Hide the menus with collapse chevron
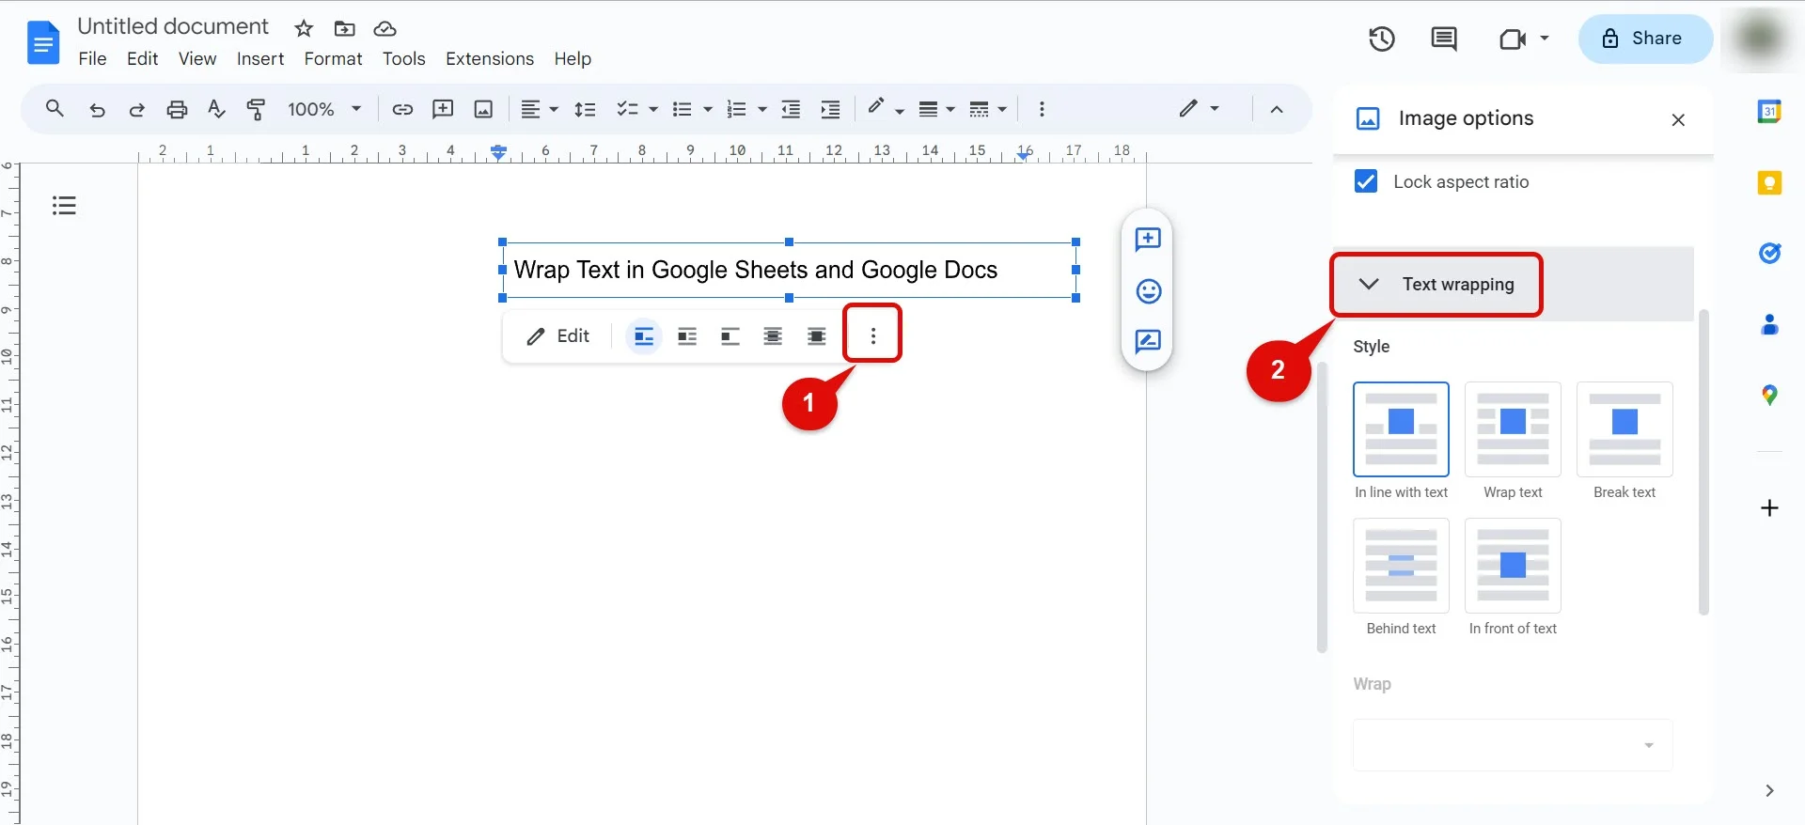 [1277, 109]
